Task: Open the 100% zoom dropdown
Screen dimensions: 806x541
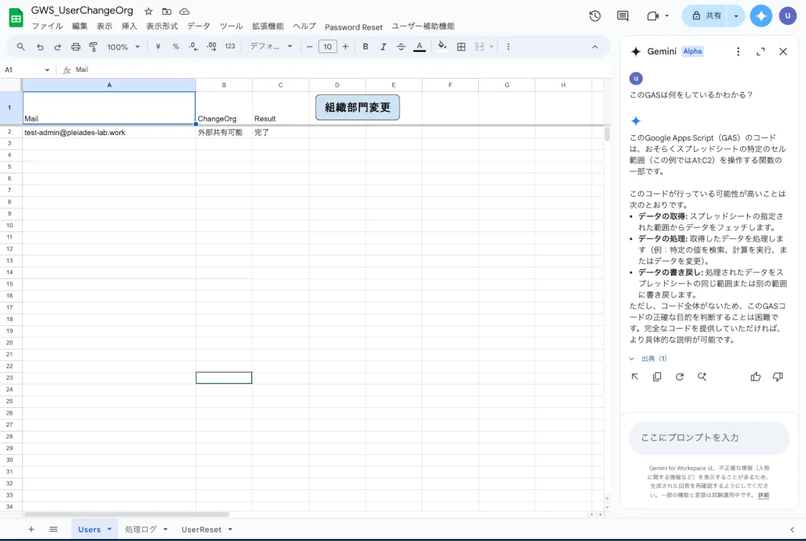Action: click(124, 47)
